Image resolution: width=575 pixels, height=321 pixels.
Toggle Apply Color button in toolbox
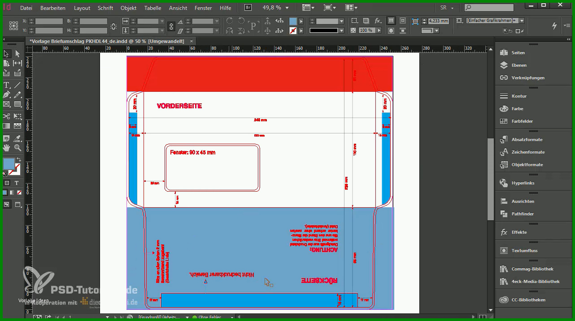[4, 193]
